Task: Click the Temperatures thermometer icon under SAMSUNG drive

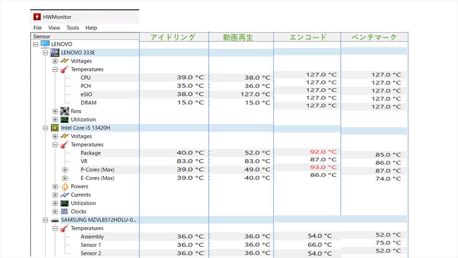Action: [x=65, y=228]
